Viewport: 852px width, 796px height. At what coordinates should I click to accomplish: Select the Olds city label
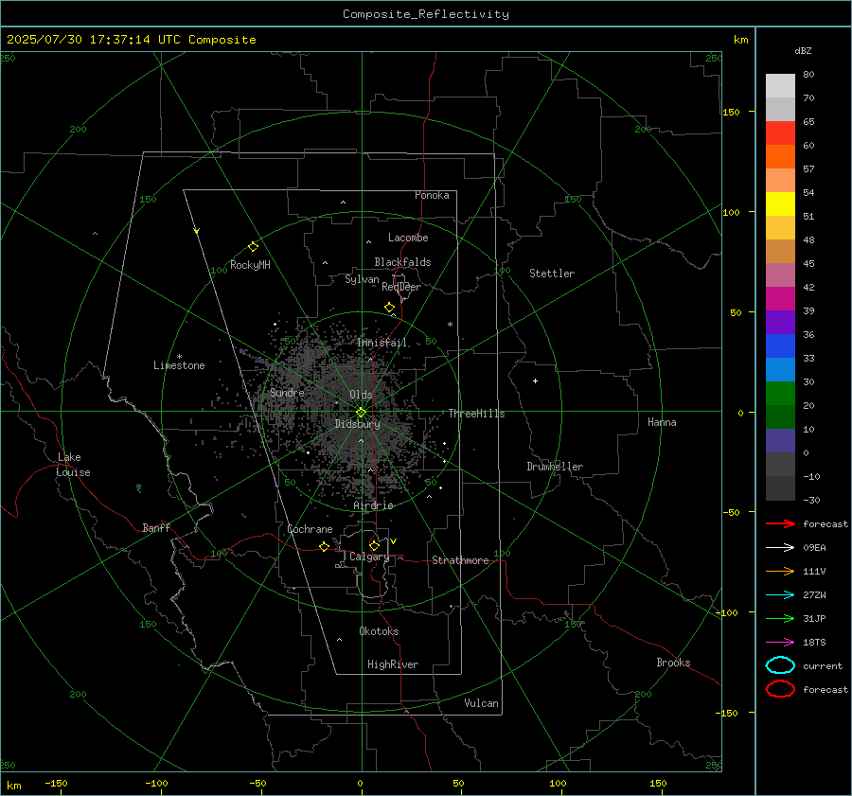coord(361,395)
